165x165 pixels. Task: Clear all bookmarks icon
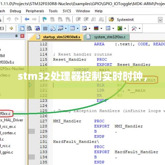point(68,19)
